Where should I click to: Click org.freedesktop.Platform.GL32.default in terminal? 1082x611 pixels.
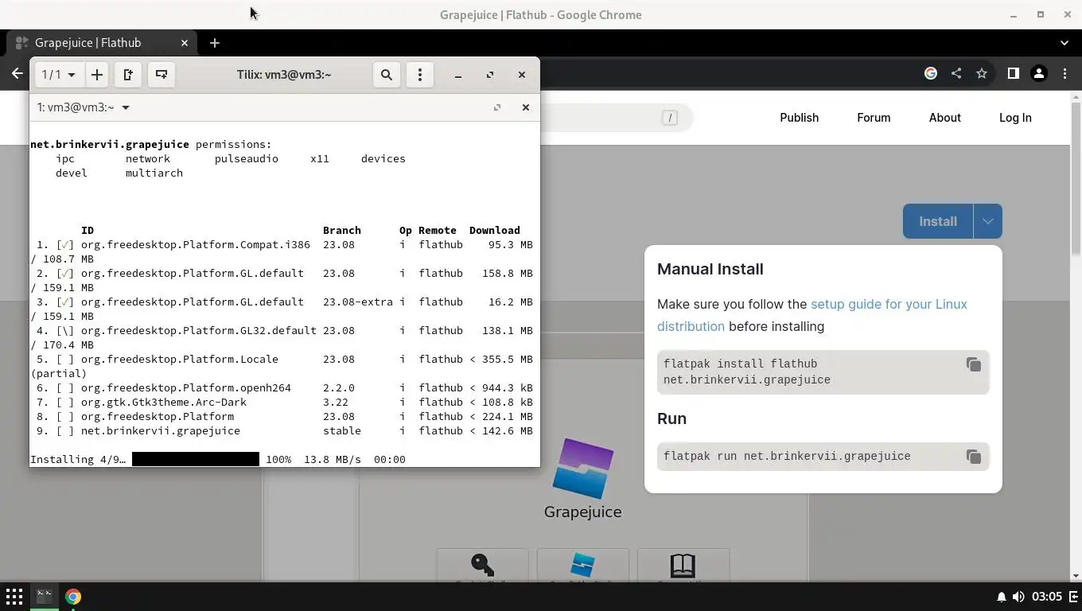point(199,330)
